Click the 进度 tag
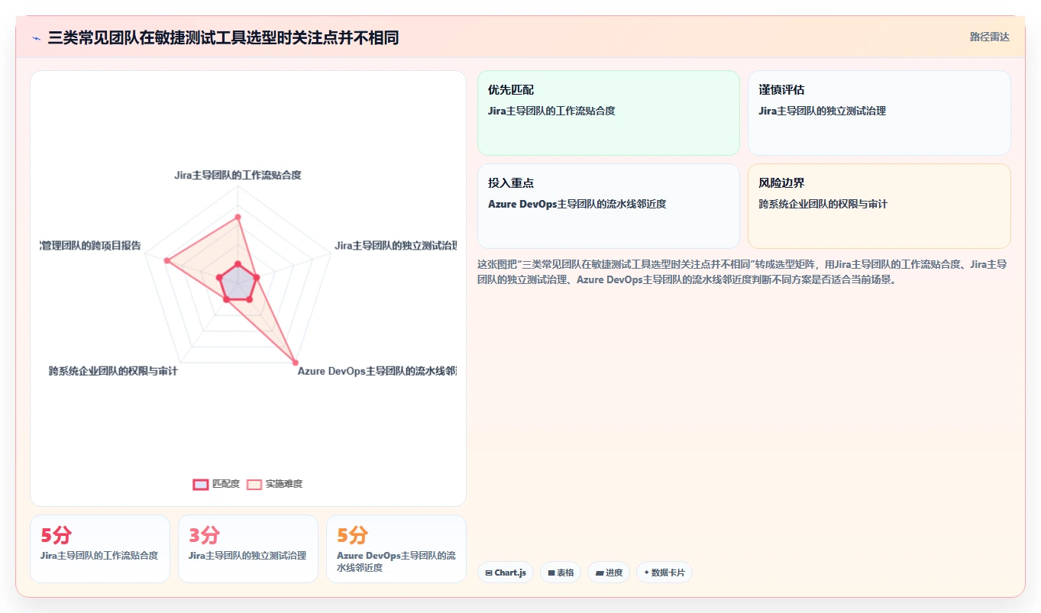 click(609, 573)
